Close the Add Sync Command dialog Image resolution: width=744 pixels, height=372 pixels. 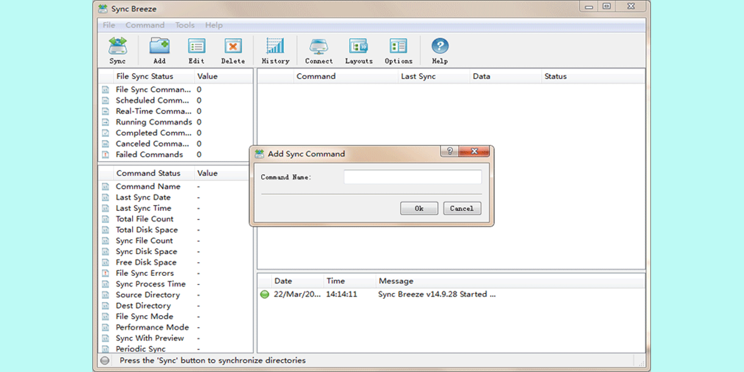(475, 151)
